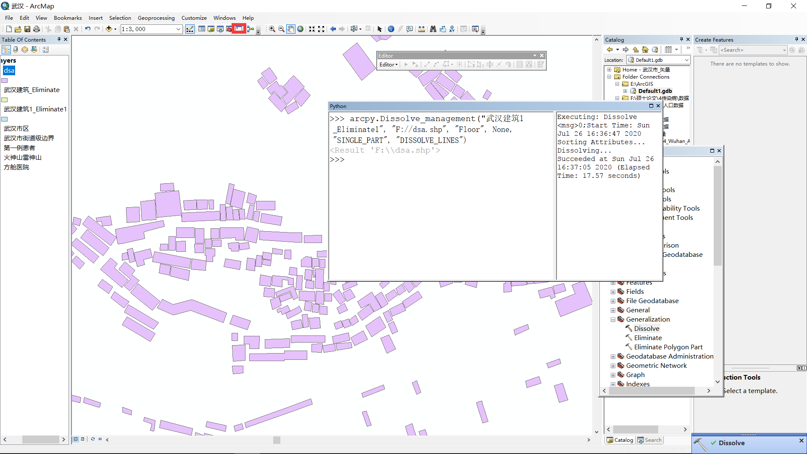Open the Python window from toolbar
The height and width of the screenshot is (454, 807).
(x=239, y=29)
